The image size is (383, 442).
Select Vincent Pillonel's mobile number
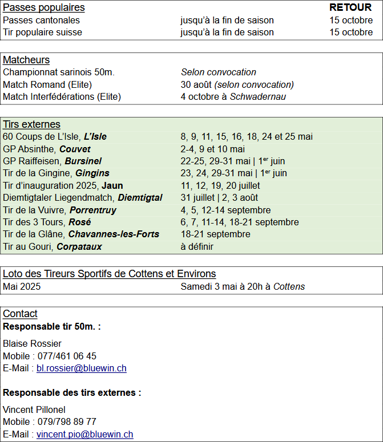[67, 421]
